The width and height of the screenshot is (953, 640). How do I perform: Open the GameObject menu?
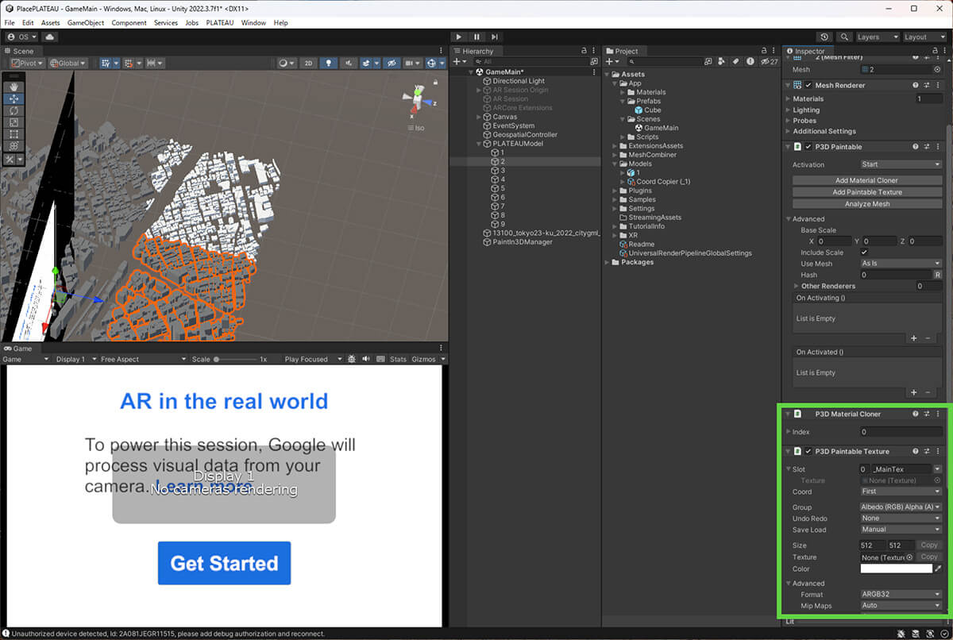pos(86,23)
